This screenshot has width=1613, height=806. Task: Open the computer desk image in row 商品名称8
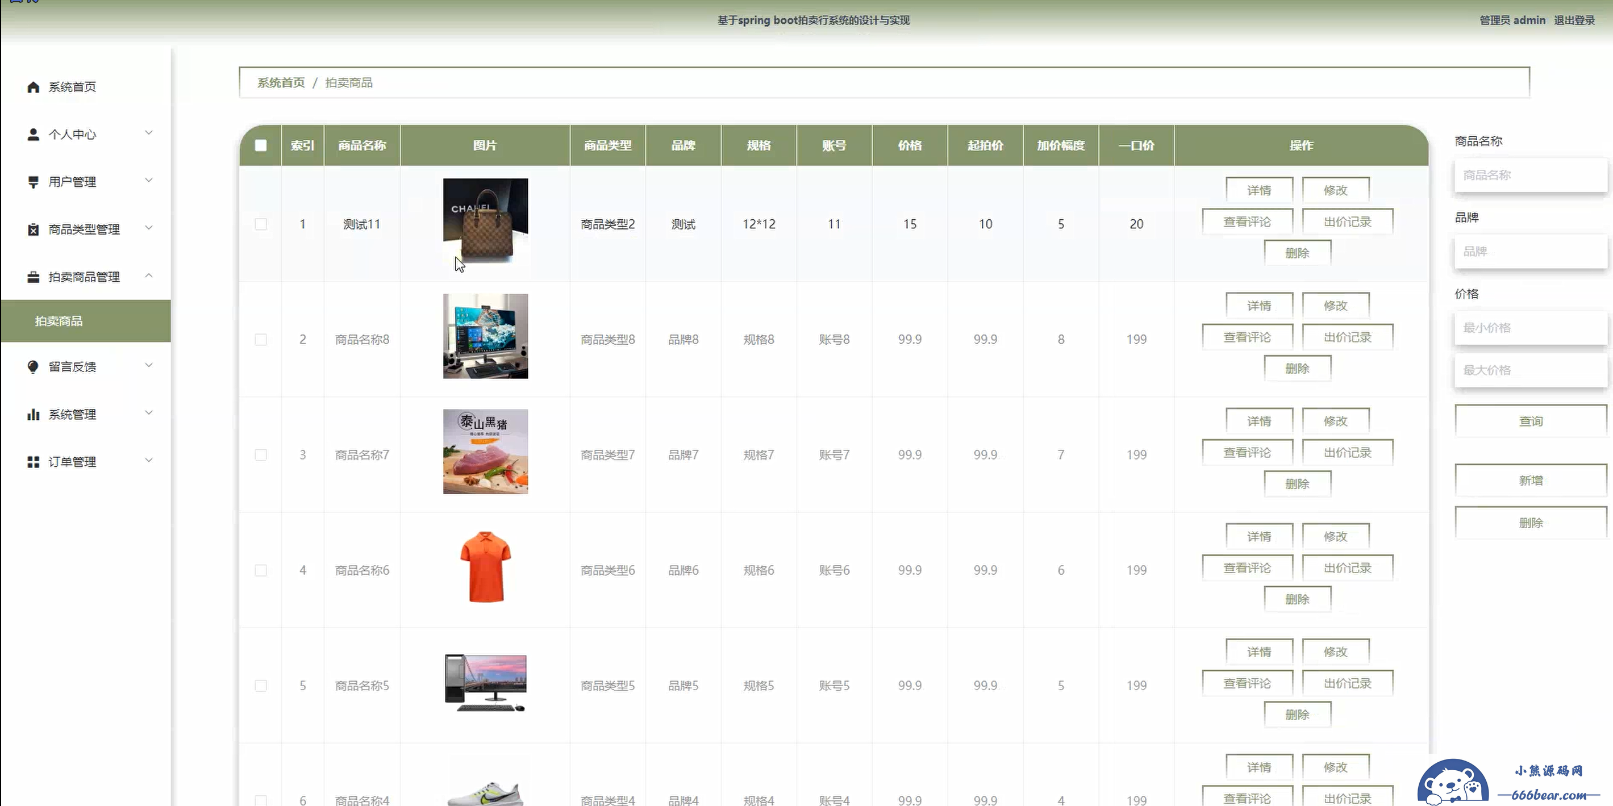[x=485, y=336]
